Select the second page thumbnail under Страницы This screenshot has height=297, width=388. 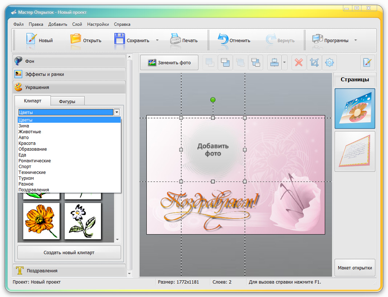click(x=355, y=151)
